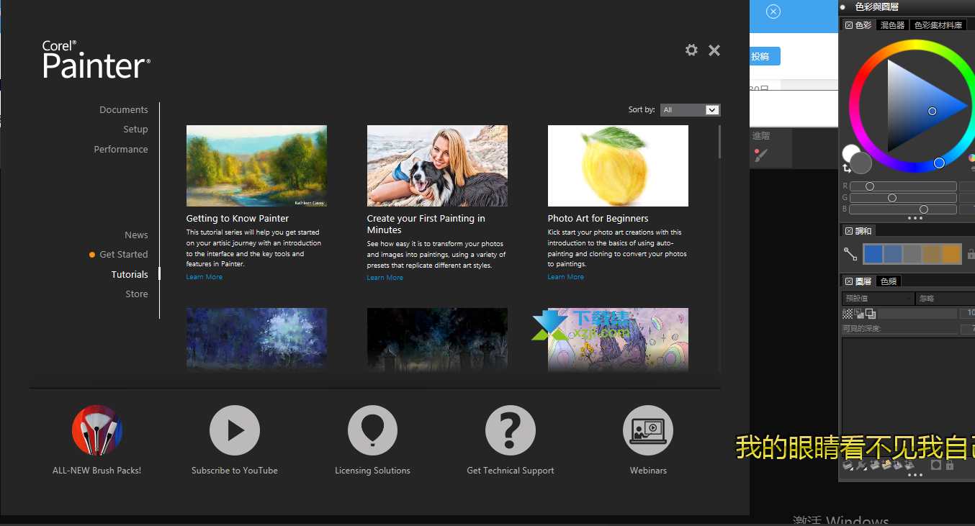Screen dimensions: 975x526
Task: Toggle the checkerboard transparency lock icon
Action: pos(848,314)
